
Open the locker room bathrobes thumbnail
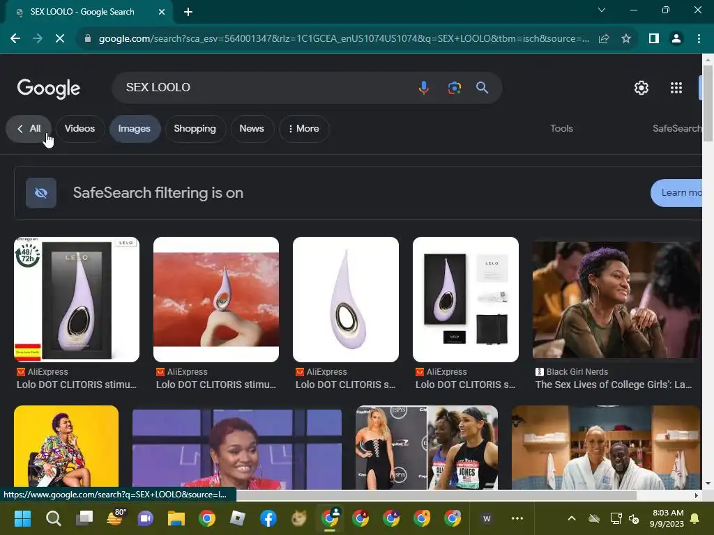tap(606, 447)
